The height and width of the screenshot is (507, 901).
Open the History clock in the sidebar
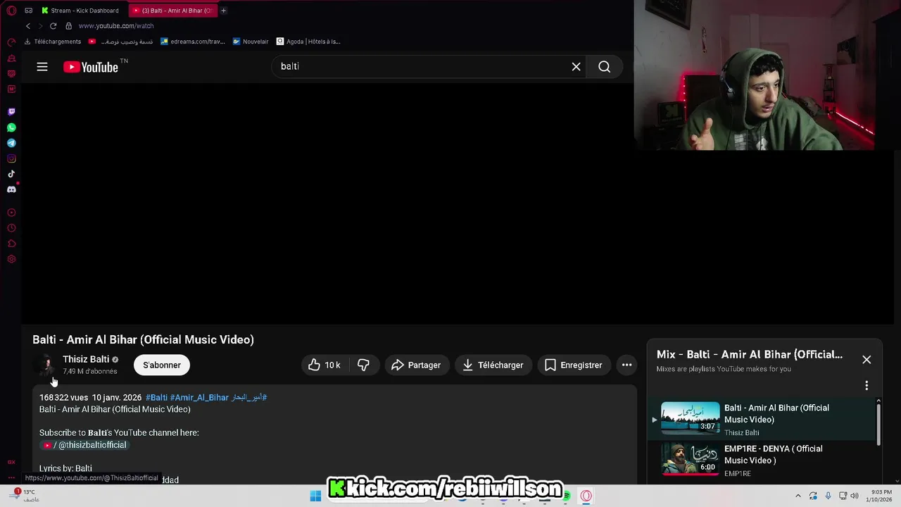pyautogui.click(x=11, y=228)
